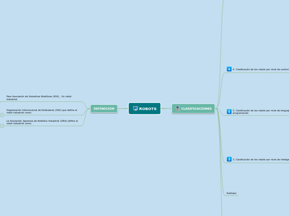Click the DEFINICIÓN label text

(x=104, y=108)
